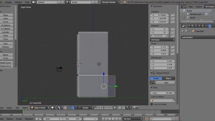Open the Help menu
This screenshot has height=121, width=215.
(x=27, y=2)
